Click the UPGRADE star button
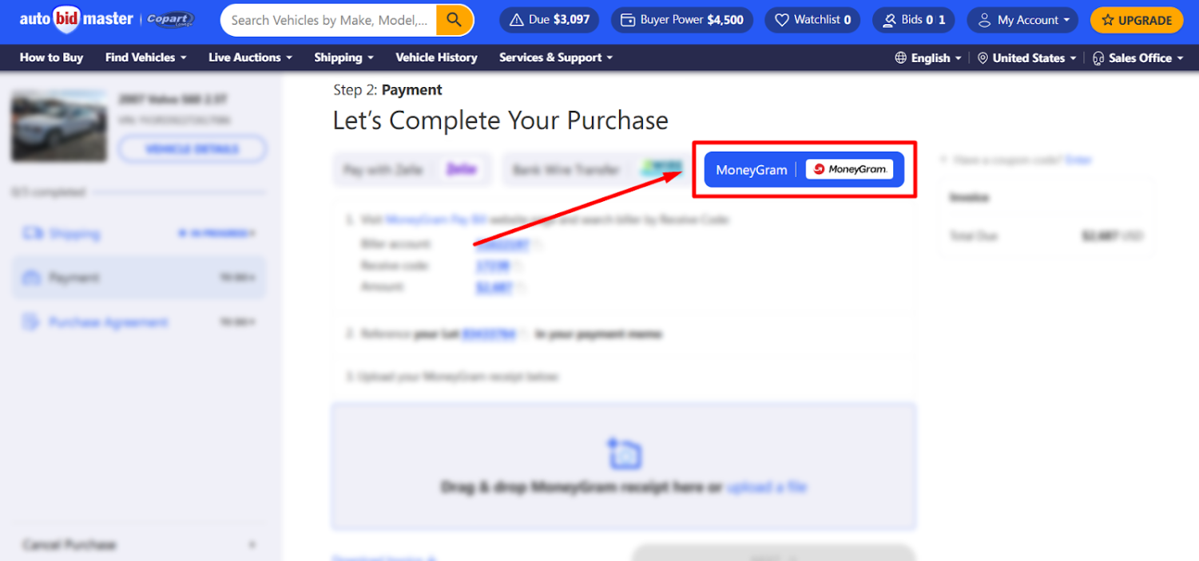 (1137, 20)
